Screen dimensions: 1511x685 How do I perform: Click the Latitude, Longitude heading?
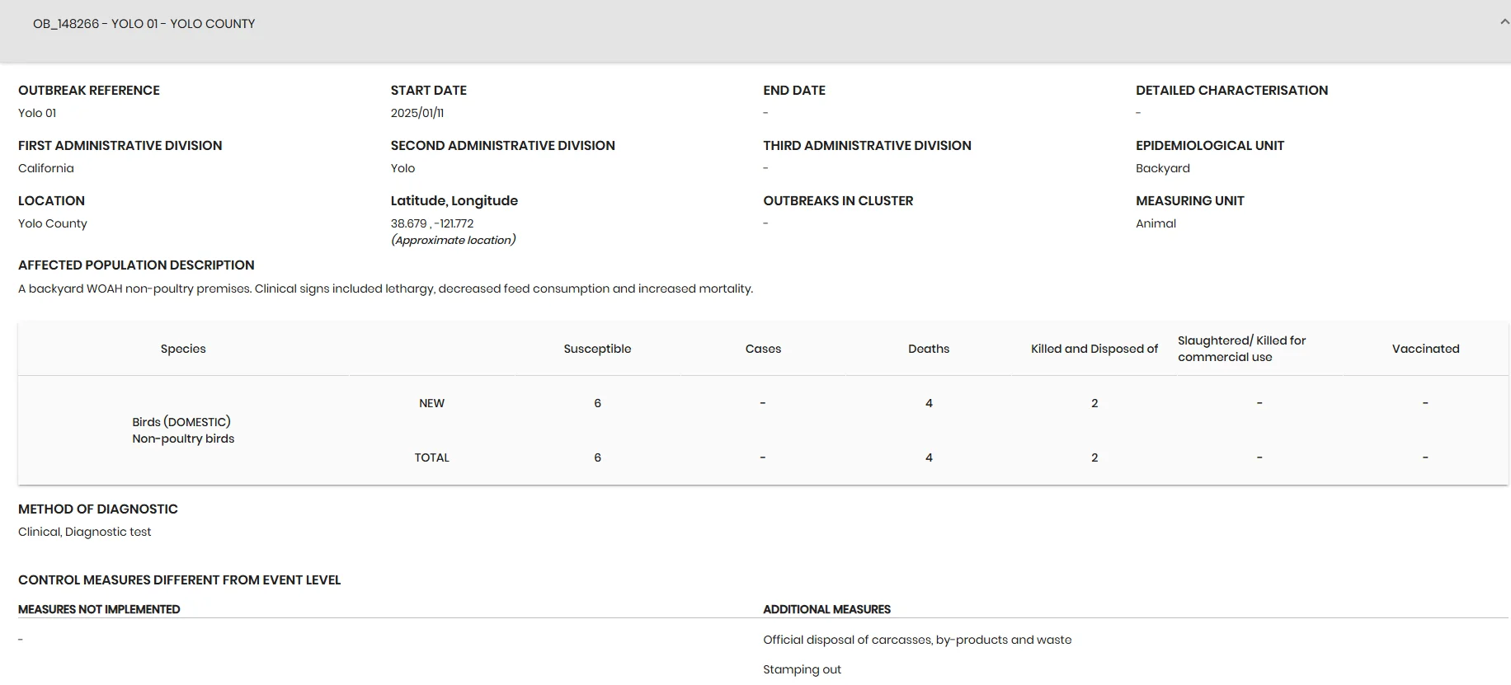tap(454, 201)
